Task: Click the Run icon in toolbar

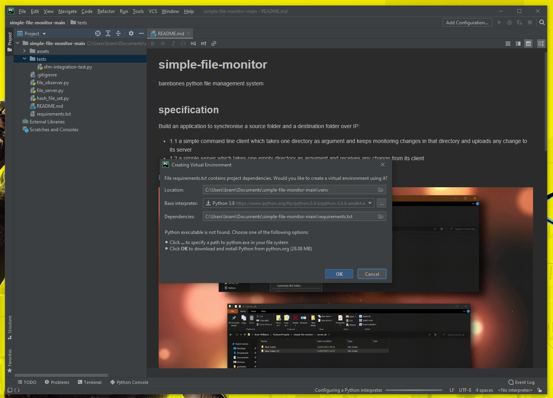Action: tap(499, 23)
